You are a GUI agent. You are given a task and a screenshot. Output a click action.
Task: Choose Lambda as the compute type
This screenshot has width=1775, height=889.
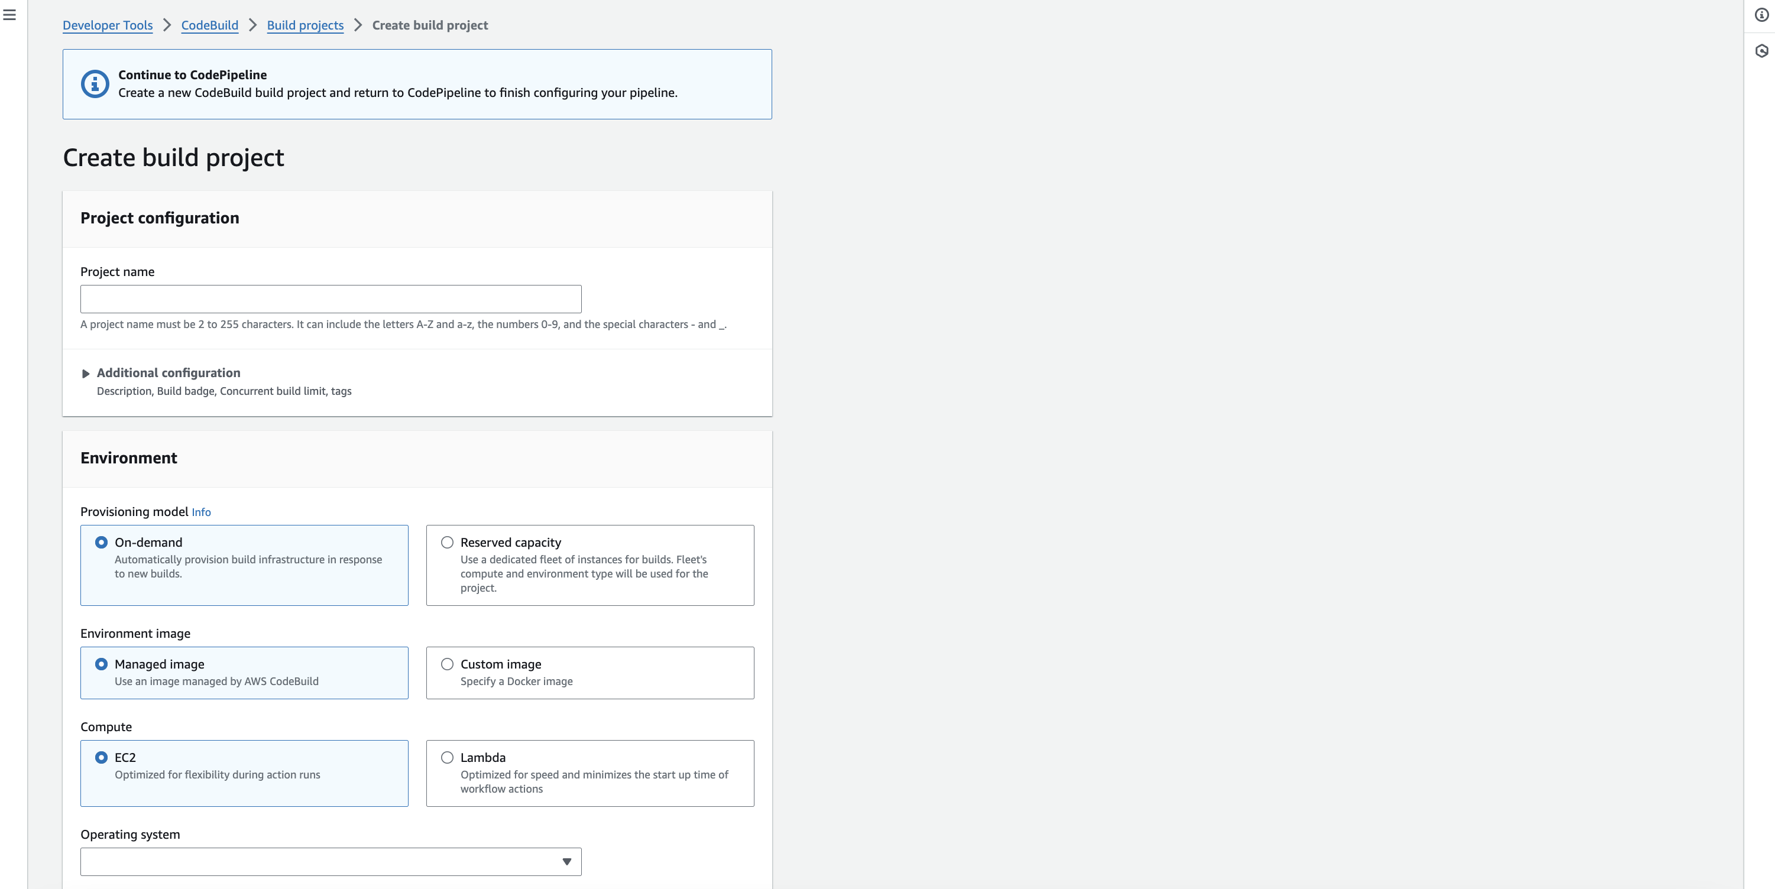coord(447,757)
